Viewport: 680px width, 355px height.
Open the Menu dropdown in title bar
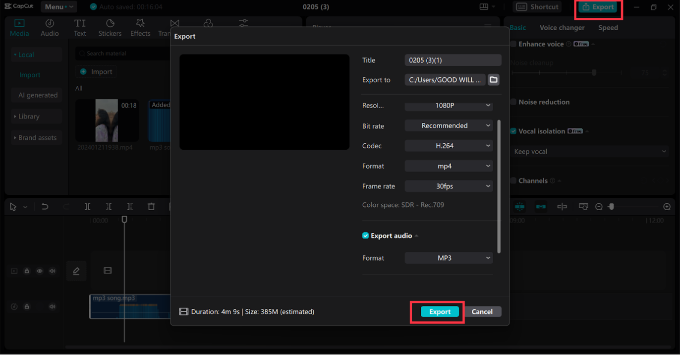pos(58,7)
